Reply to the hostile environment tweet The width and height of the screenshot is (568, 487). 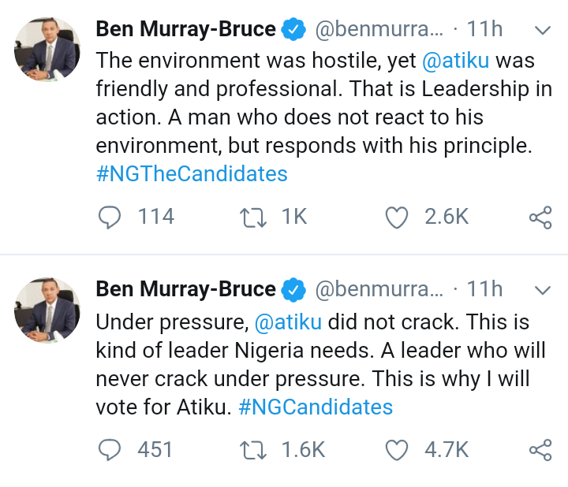click(x=109, y=217)
